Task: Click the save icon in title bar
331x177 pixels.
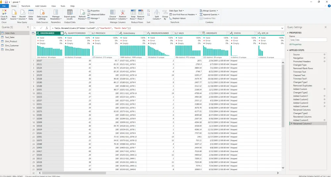Action: coord(6,2)
